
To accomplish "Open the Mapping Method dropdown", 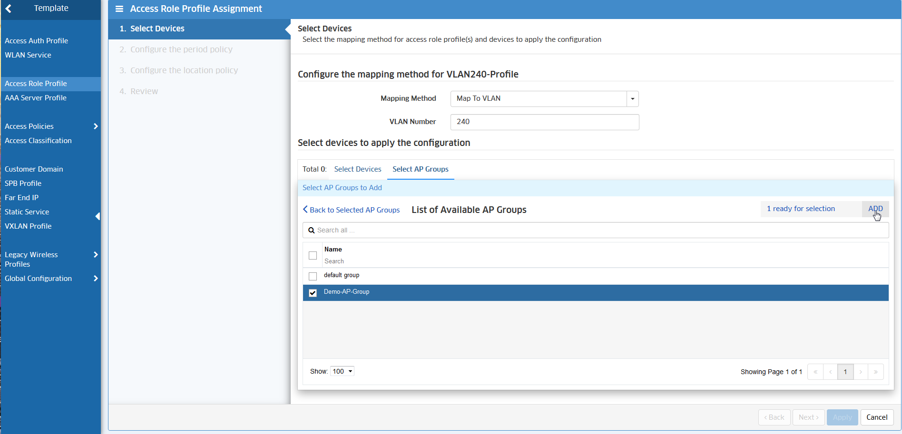I will pos(632,99).
